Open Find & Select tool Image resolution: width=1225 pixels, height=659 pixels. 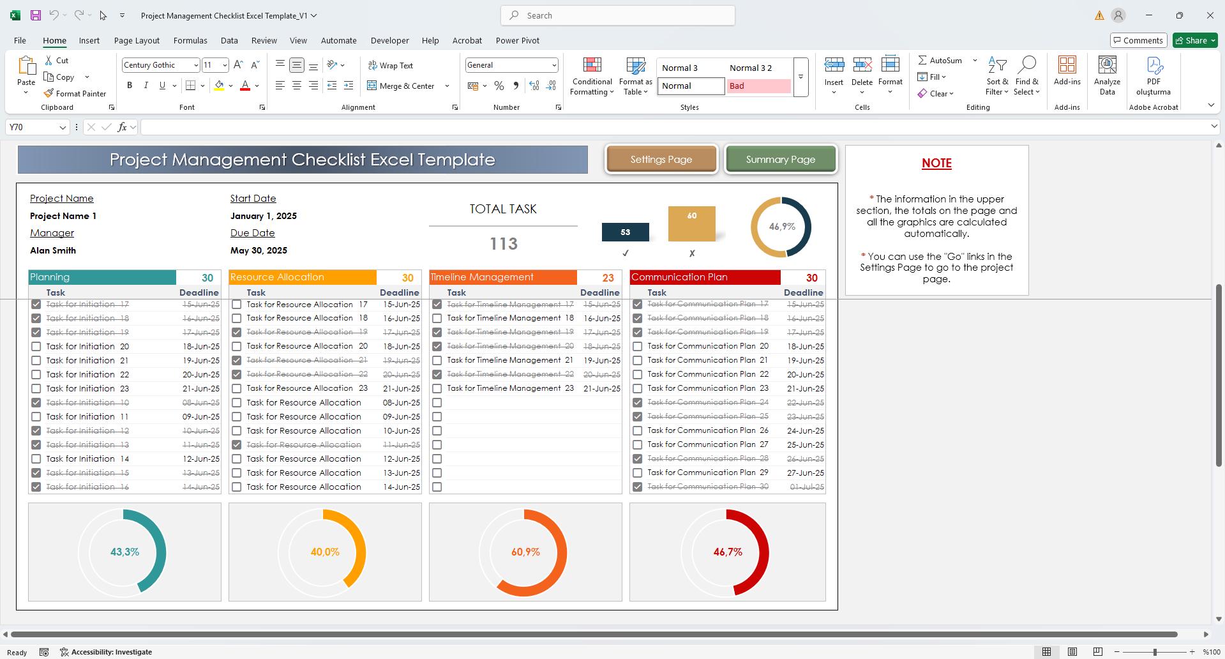[x=1026, y=76]
